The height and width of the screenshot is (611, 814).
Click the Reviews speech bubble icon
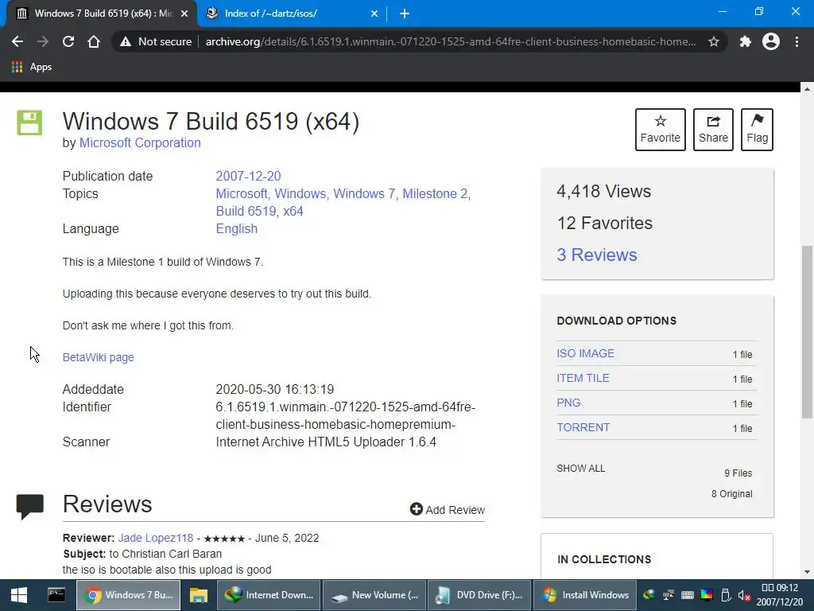pyautogui.click(x=30, y=506)
